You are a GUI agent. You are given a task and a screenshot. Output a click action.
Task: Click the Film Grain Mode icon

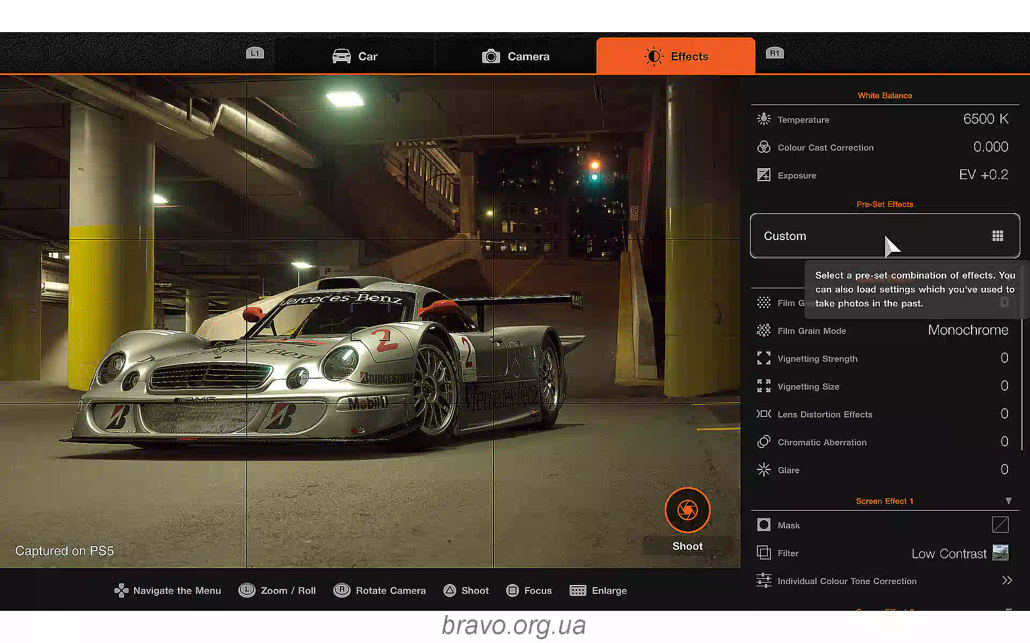(763, 331)
